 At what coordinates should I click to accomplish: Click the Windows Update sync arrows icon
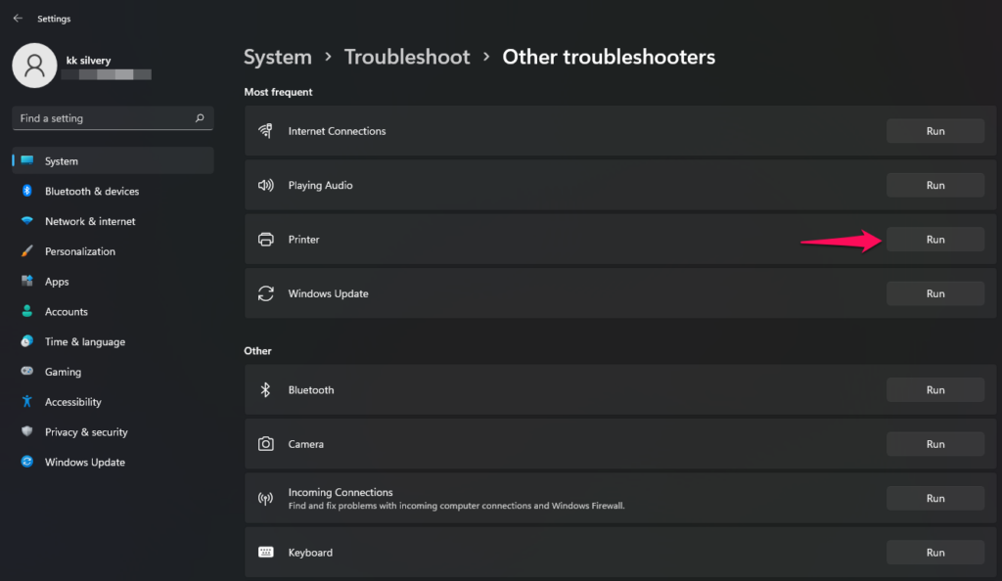[x=266, y=293]
